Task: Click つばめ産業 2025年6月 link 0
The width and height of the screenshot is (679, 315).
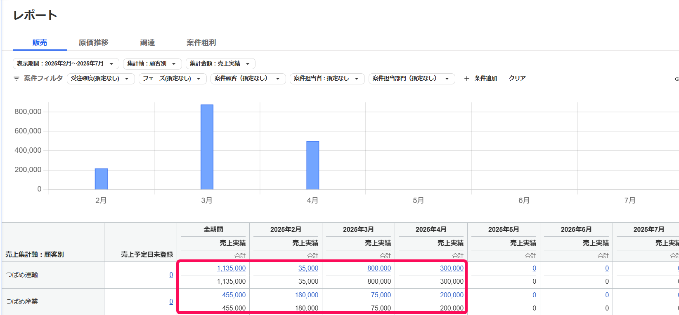Action: [x=607, y=295]
